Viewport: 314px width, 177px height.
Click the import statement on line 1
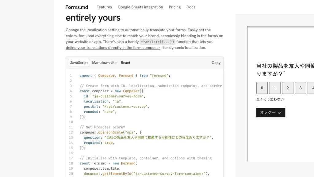point(125,76)
